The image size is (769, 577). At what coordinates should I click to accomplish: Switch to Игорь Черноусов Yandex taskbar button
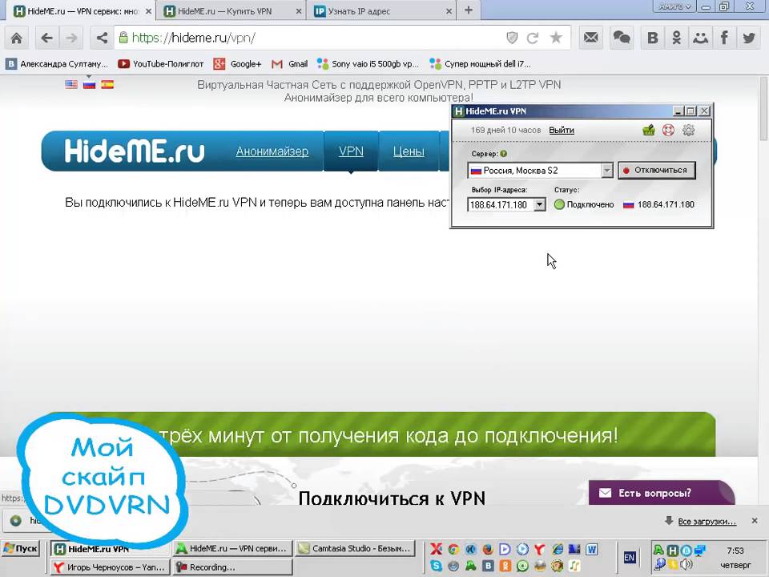pos(111,567)
